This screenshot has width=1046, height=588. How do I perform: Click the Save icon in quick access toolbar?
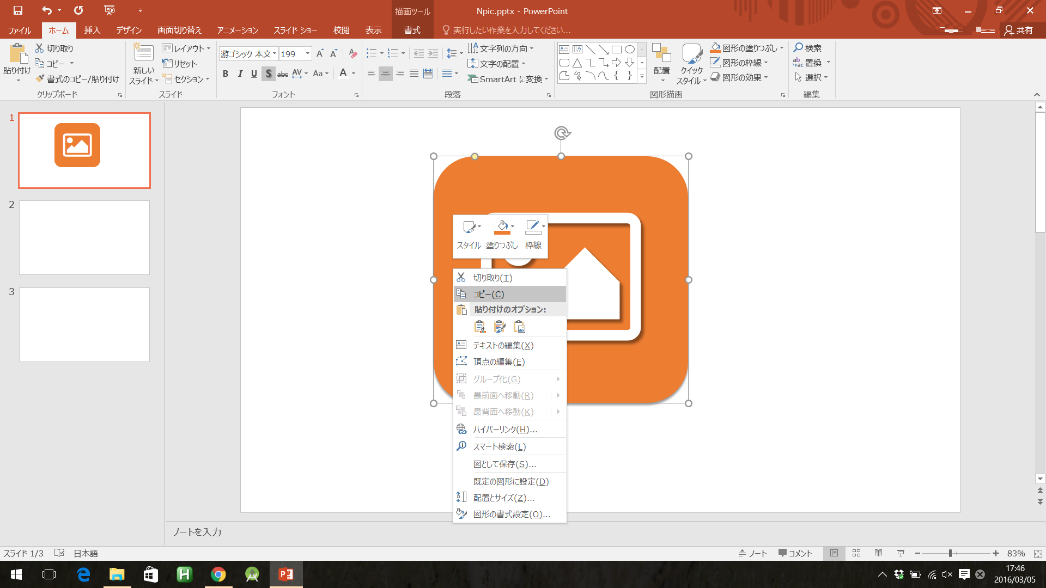coord(18,10)
